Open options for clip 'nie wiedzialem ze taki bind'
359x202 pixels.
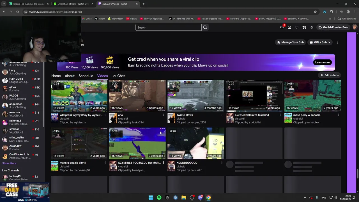tap(280, 115)
